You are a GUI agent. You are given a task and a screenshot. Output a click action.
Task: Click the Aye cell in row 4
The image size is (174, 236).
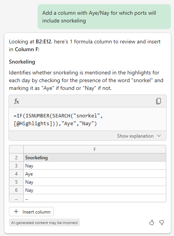pyautogui.click(x=95, y=174)
